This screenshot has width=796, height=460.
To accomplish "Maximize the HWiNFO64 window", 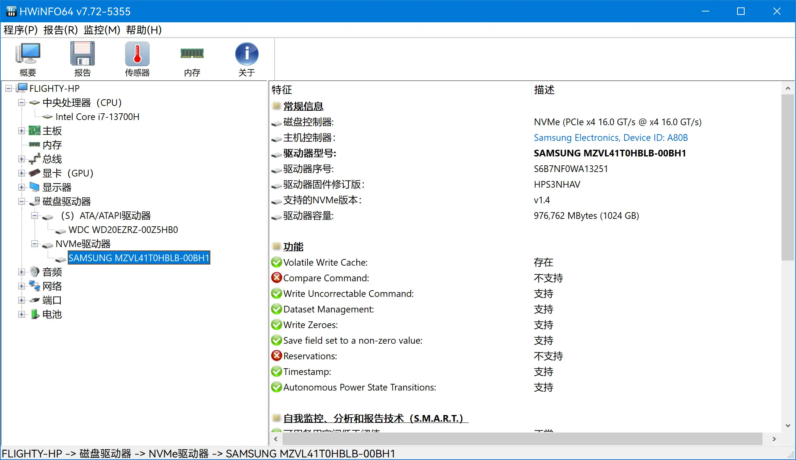I will pos(741,11).
